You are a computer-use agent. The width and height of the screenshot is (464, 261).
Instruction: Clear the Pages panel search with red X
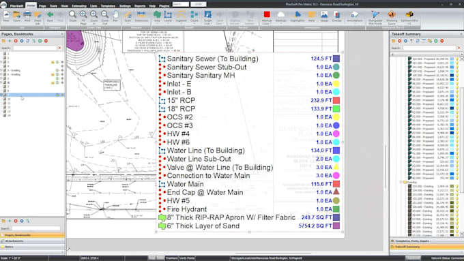(x=60, y=48)
